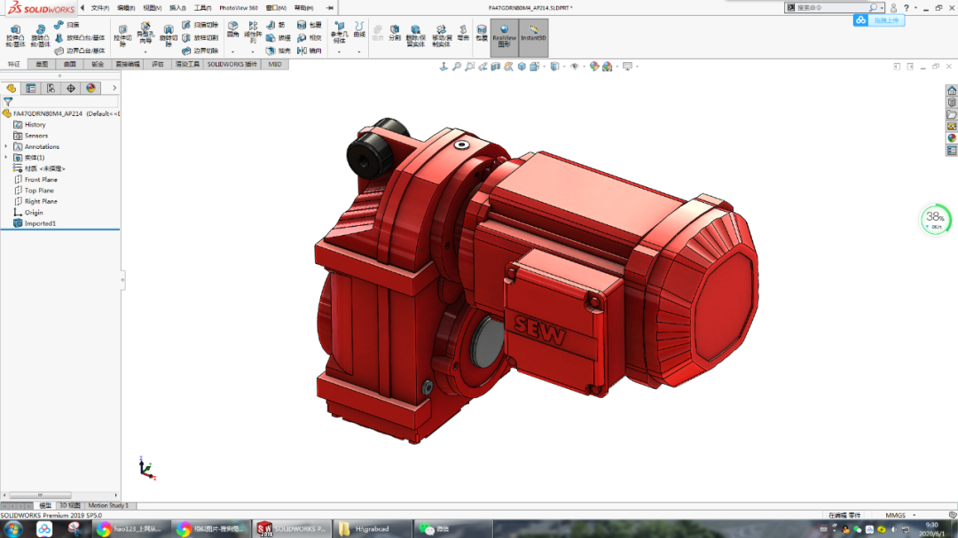958x538 pixels.
Task: Select the History item in the tree
Action: [x=30, y=125]
